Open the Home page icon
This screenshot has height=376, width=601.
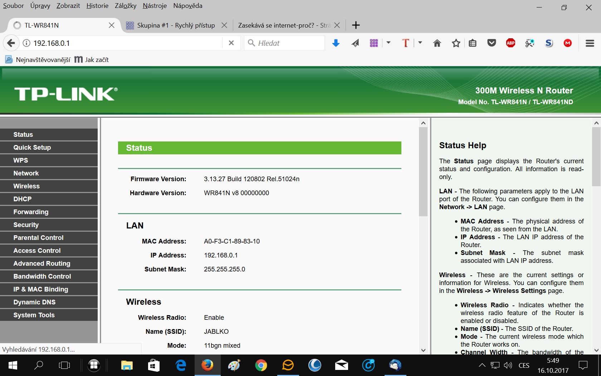tap(437, 43)
